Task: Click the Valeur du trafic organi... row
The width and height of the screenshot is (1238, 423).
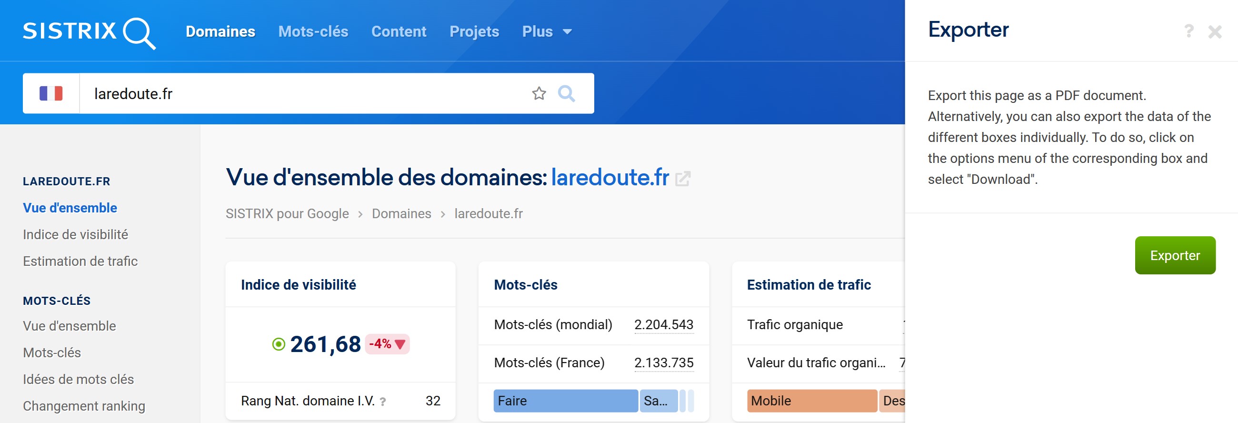Action: [818, 363]
